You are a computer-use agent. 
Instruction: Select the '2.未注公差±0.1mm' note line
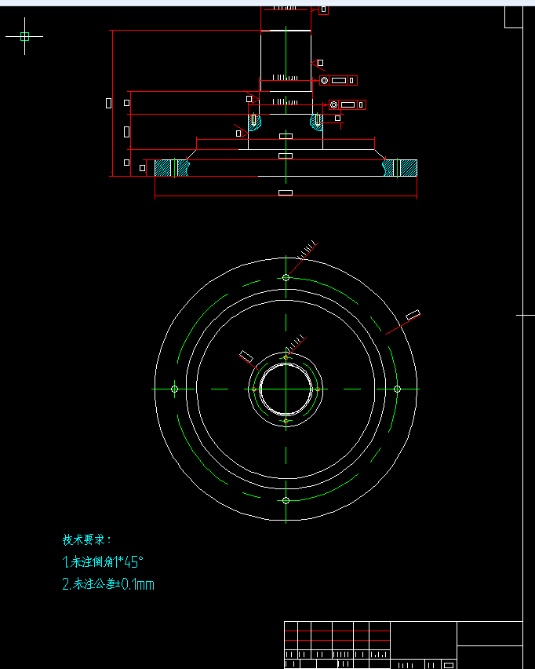[108, 584]
